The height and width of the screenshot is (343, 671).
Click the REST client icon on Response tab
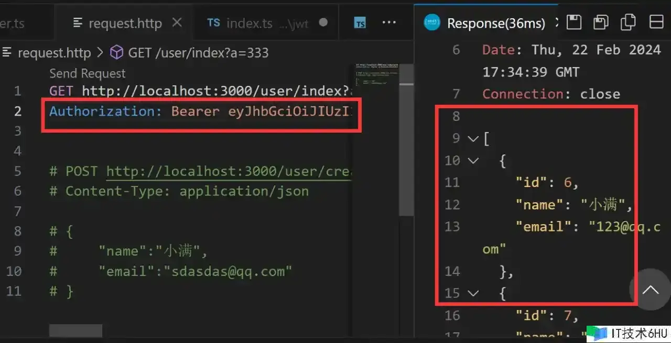click(x=432, y=23)
